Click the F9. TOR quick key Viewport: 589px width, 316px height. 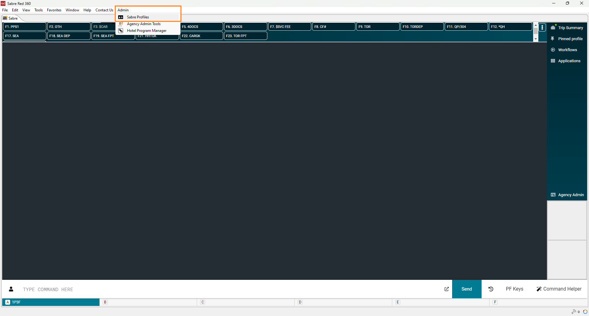(378, 27)
